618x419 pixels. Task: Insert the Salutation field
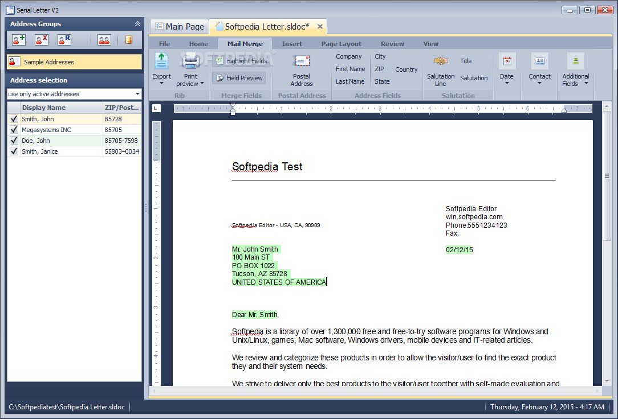(474, 78)
